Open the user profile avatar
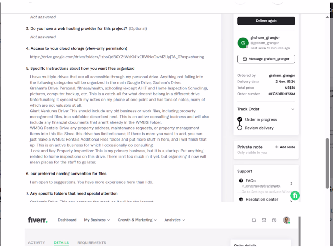This screenshot has height=250, width=333. pyautogui.click(x=286, y=220)
